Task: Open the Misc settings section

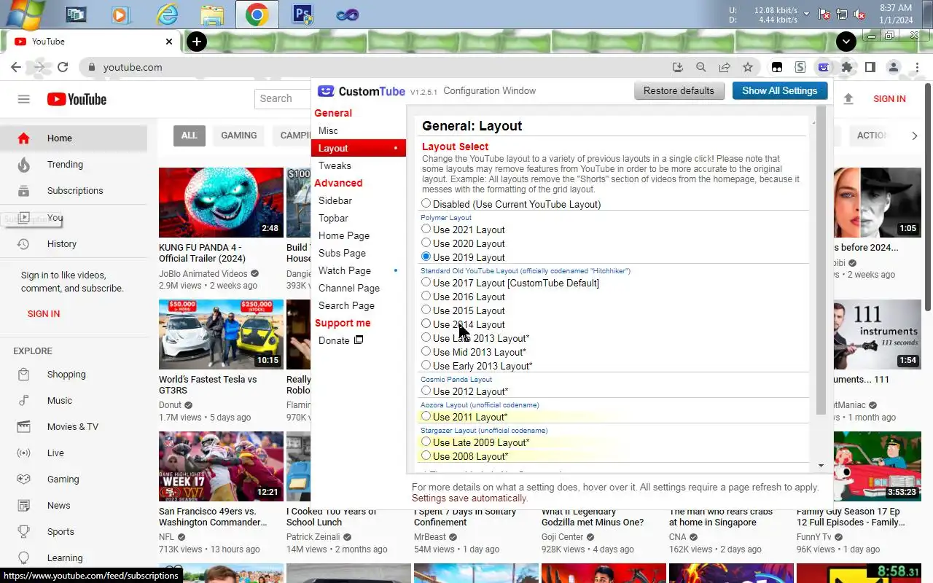Action: pos(358,130)
